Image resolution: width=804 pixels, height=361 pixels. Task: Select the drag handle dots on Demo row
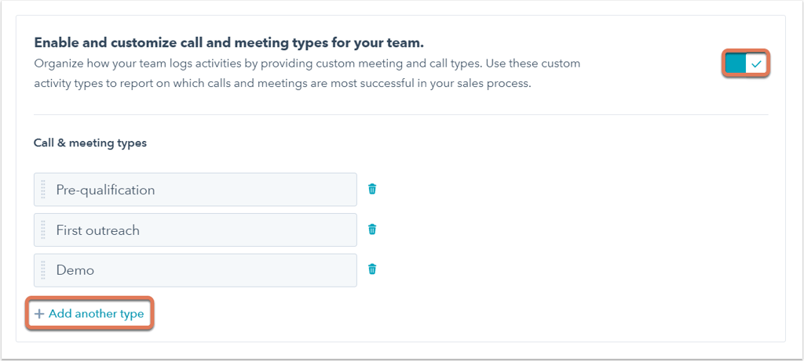tap(43, 270)
